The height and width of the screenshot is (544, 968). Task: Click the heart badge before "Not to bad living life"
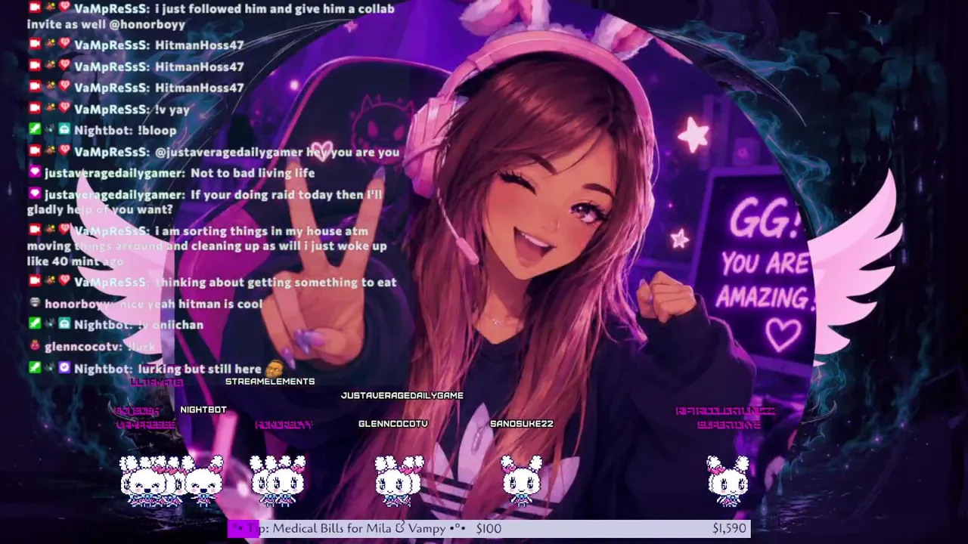(x=34, y=172)
